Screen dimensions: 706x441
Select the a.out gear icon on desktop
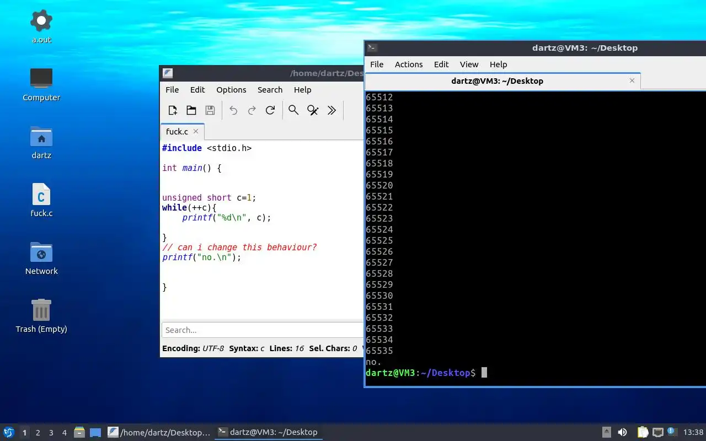41,21
